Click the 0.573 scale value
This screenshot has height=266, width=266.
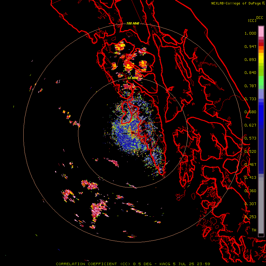tap(250, 138)
